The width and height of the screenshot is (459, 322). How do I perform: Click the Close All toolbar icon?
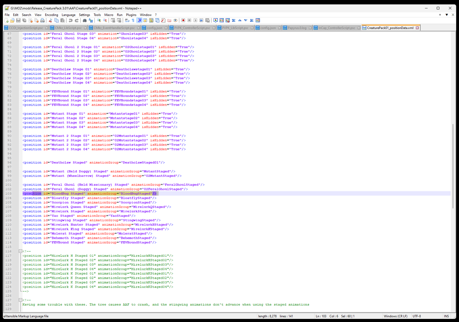(x=36, y=21)
